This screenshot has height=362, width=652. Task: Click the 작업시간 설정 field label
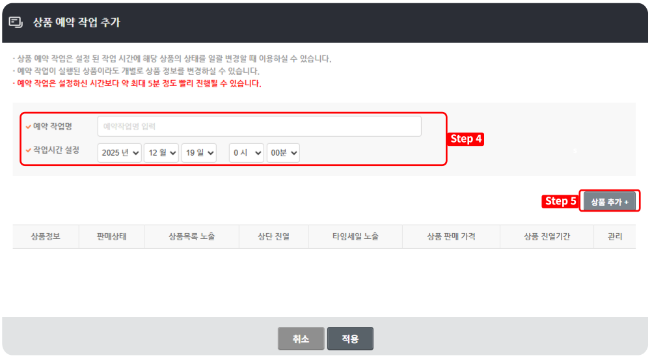pyautogui.click(x=56, y=150)
